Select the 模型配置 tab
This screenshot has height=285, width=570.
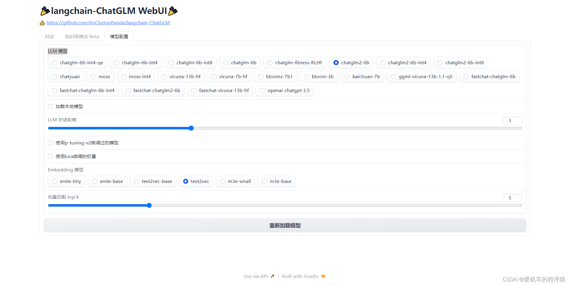(119, 37)
